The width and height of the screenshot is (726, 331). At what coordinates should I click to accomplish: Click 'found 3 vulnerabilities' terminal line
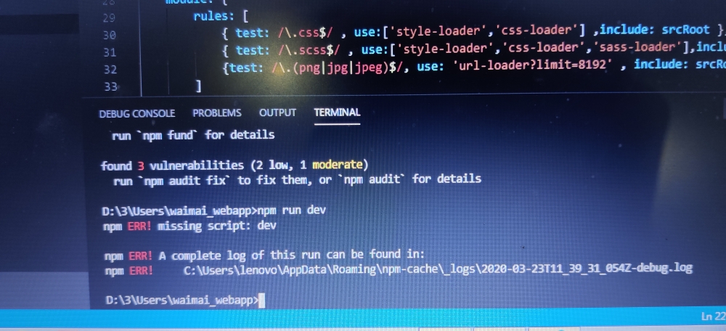tap(234, 165)
